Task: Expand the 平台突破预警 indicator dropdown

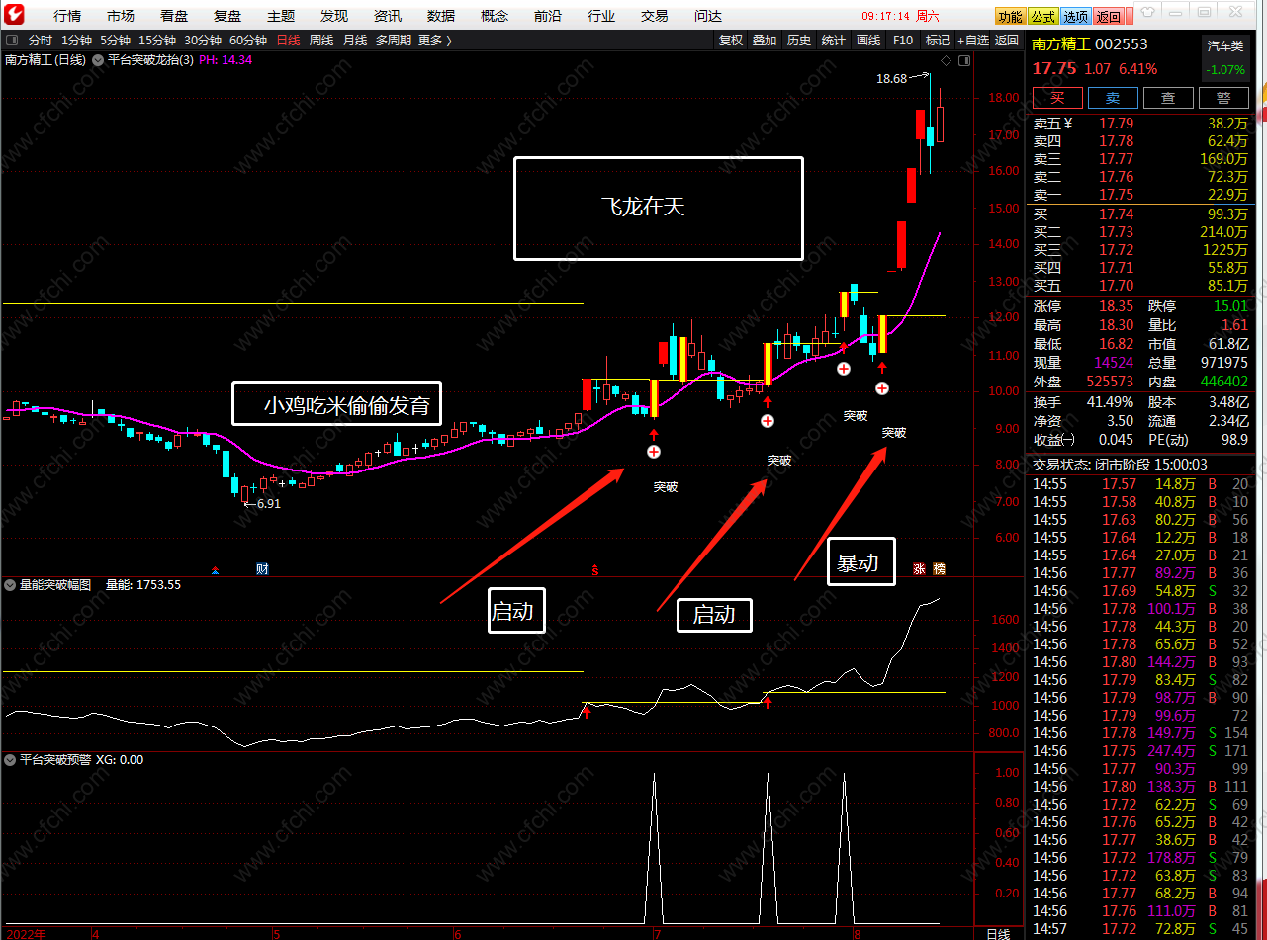Action: [x=11, y=760]
